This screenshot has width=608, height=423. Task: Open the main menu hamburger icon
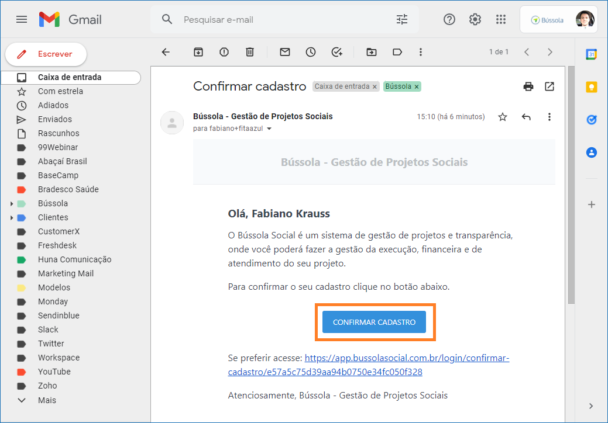(22, 19)
